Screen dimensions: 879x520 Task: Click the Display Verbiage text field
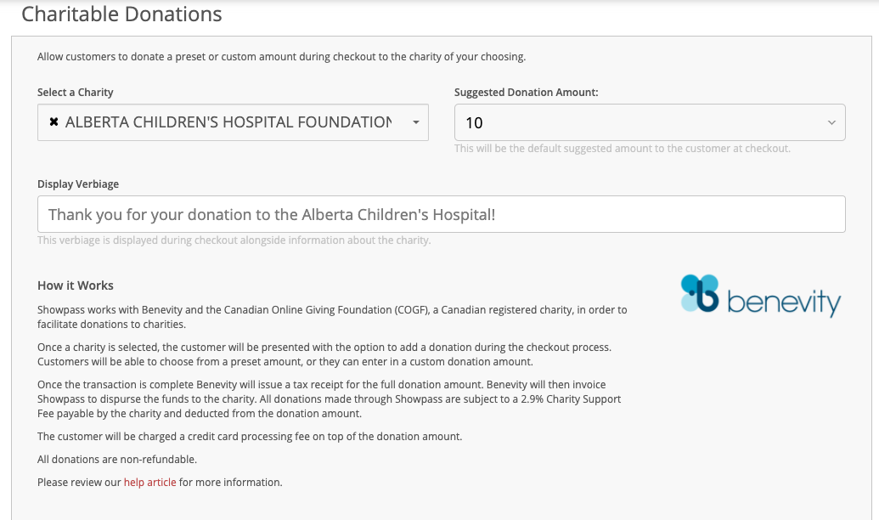[x=441, y=214]
